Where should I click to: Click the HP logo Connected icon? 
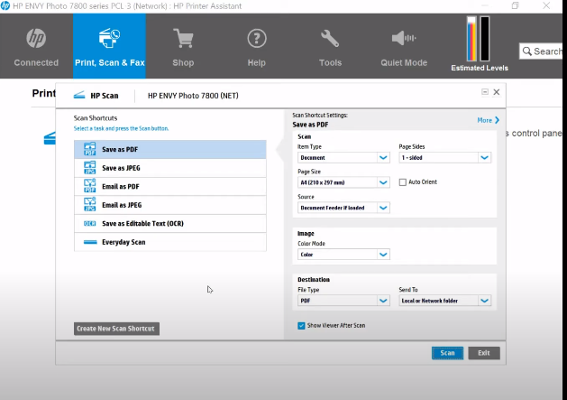(x=36, y=40)
